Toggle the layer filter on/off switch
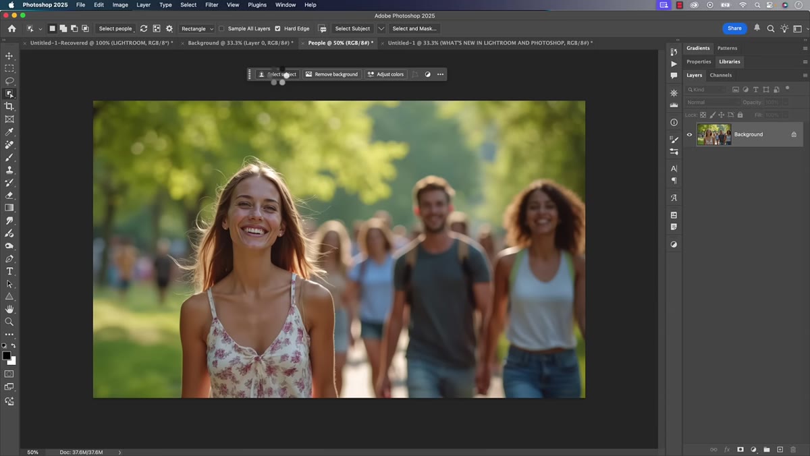810x456 pixels. (787, 88)
